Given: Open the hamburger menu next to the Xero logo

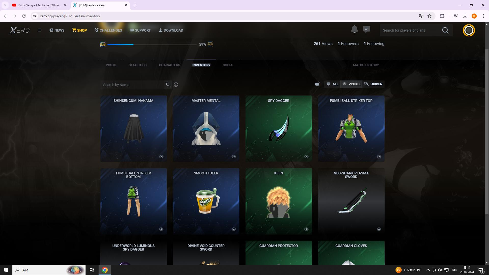Looking at the screenshot, I should [x=39, y=30].
